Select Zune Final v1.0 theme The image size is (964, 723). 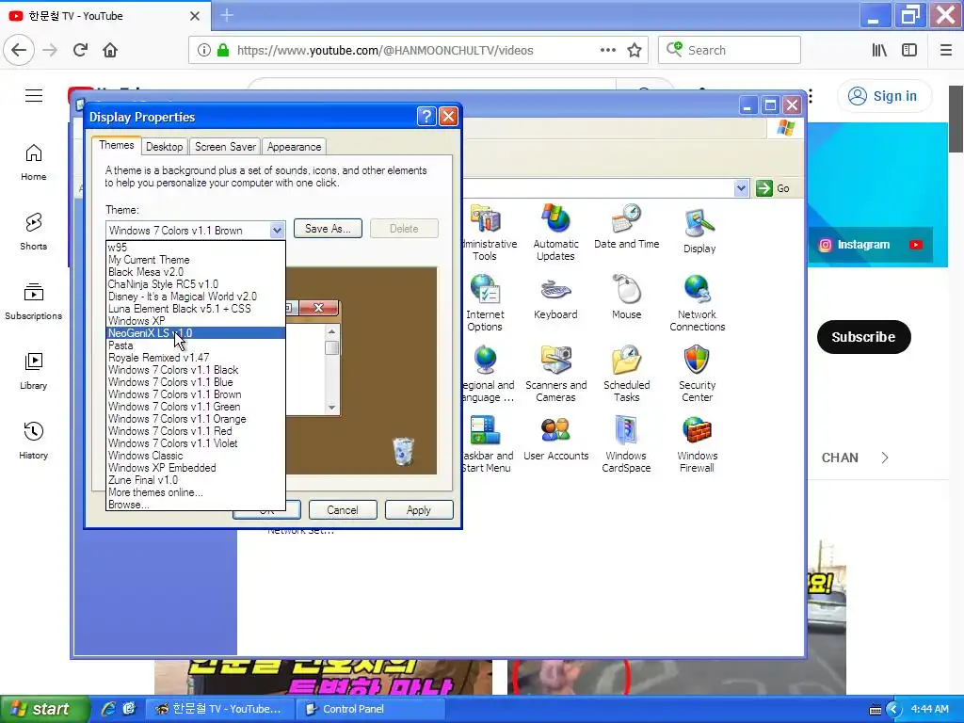196,480
